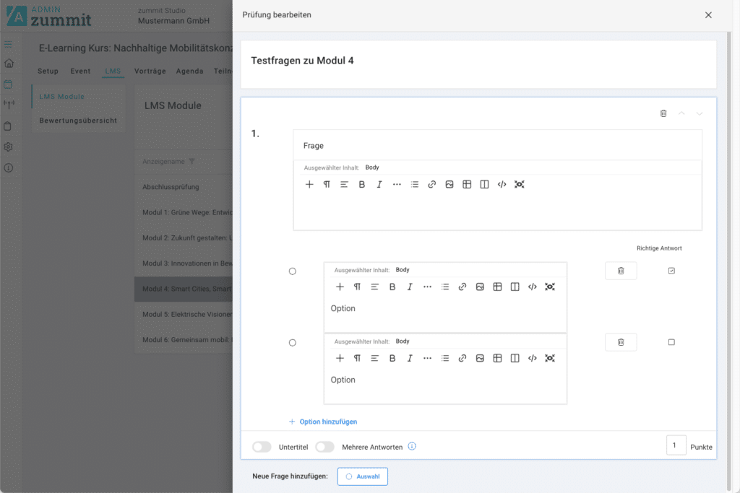This screenshot has height=493, width=740.
Task: Delete question 1 using the top trash icon
Action: click(663, 113)
